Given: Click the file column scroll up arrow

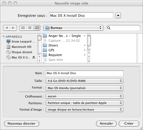Looking at the screenshot, I should [x=89, y=52].
